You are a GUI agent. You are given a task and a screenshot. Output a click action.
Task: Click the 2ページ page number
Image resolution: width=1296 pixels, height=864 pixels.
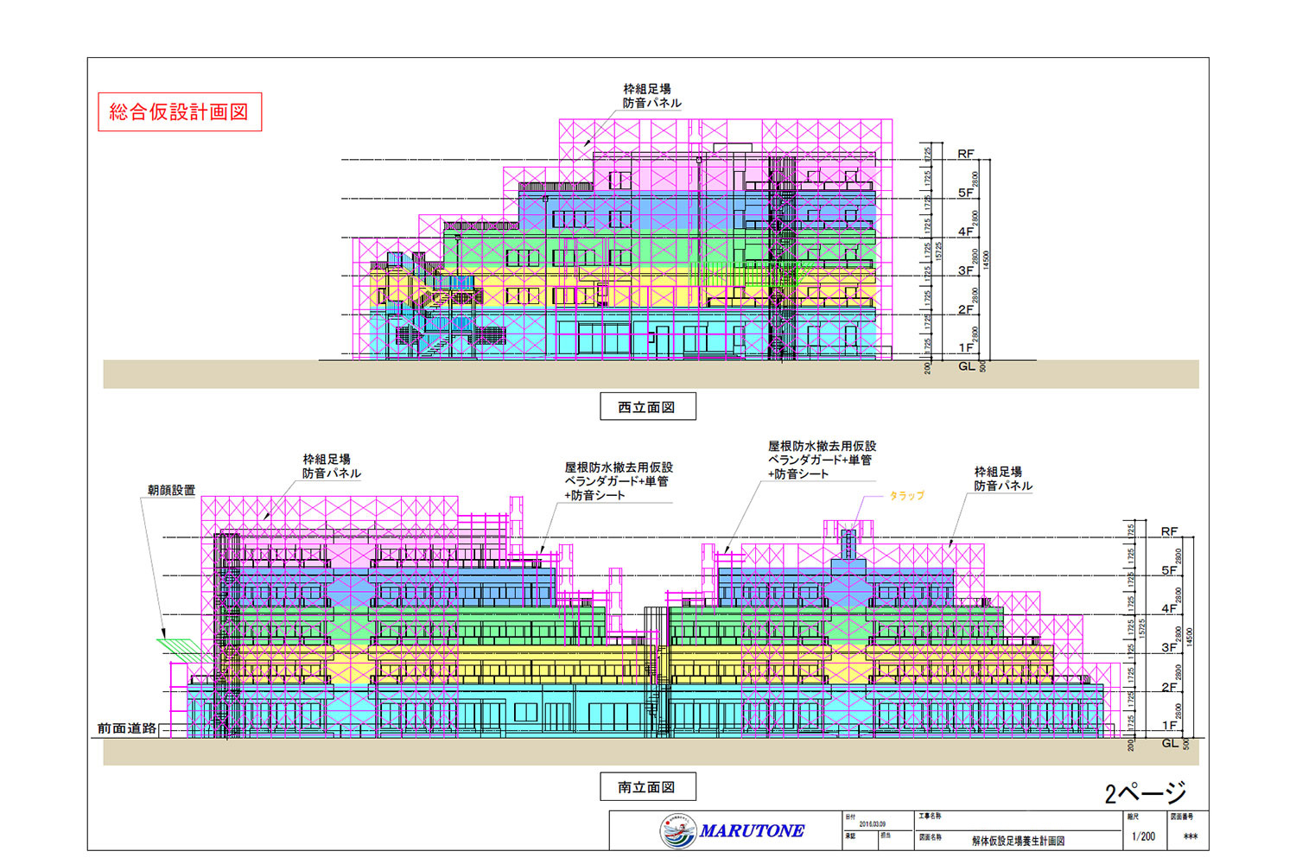click(1145, 792)
